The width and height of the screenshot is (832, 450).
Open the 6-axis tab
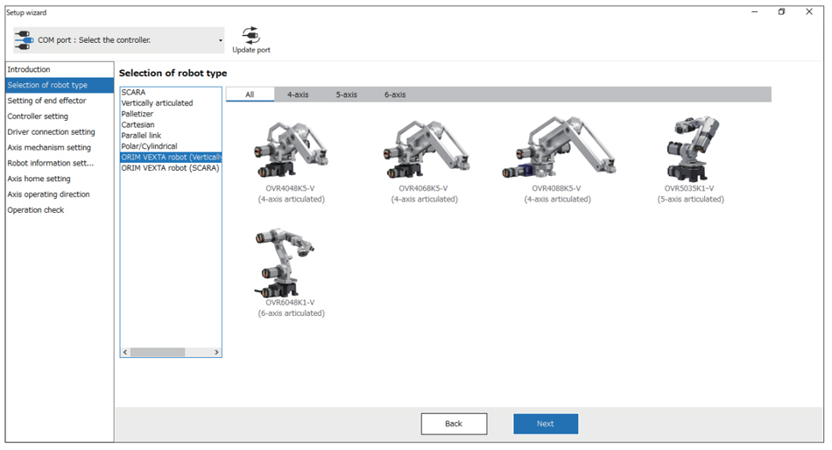(x=395, y=95)
